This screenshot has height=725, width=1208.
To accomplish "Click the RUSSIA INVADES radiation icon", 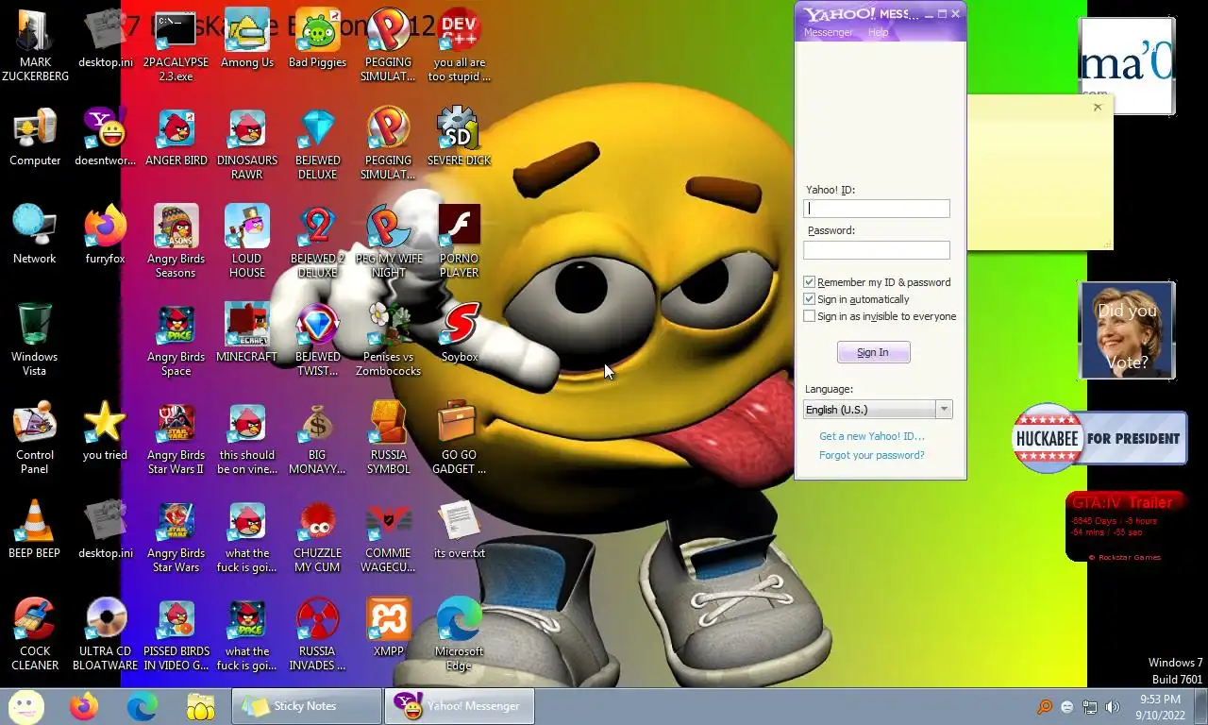I will pyautogui.click(x=317, y=635).
